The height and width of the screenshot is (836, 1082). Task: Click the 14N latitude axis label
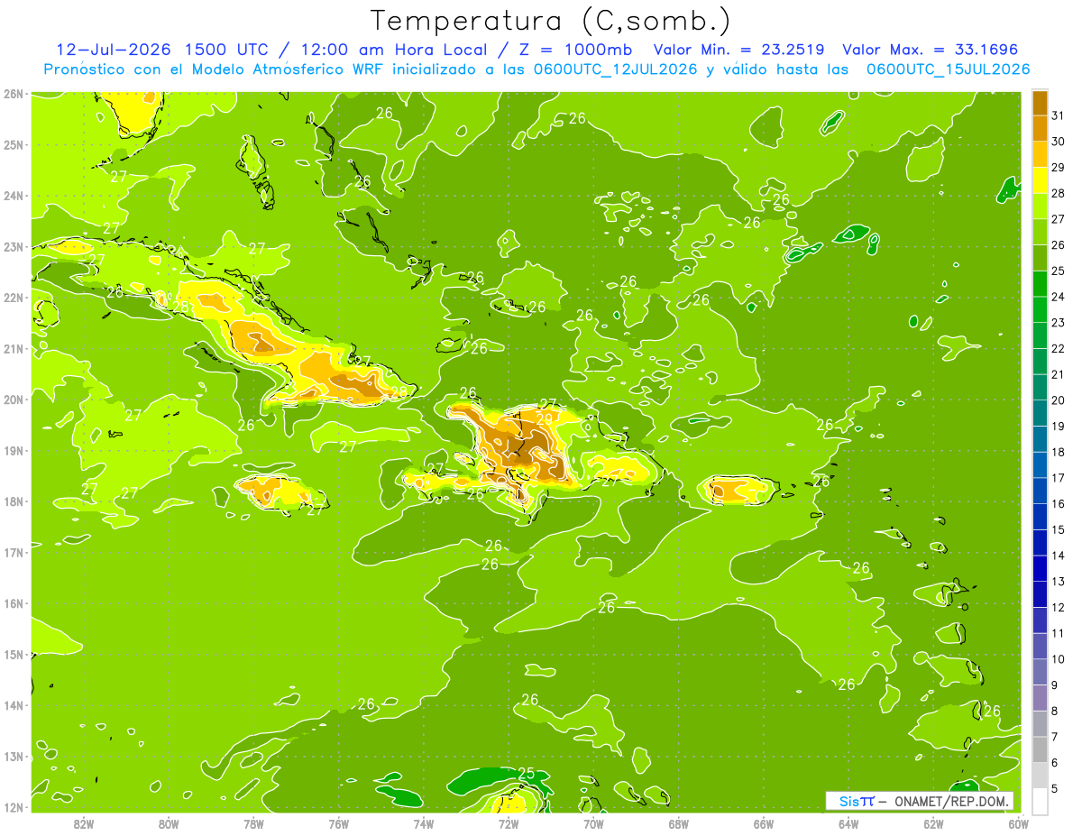[14, 705]
